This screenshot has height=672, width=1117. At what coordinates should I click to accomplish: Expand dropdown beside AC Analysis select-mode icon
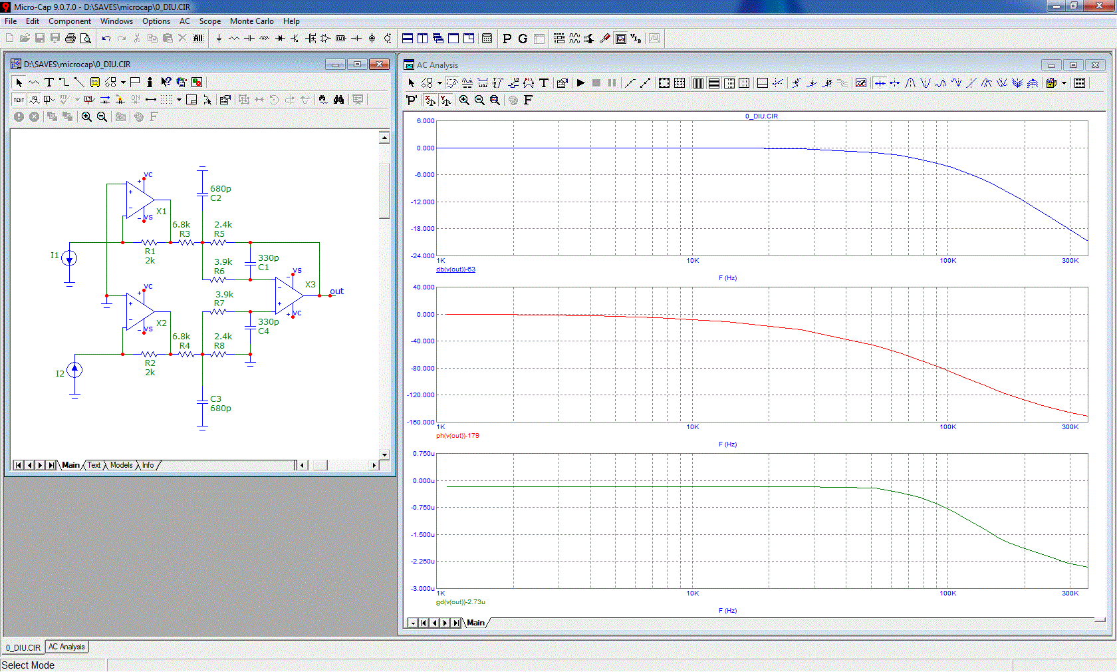pos(439,83)
